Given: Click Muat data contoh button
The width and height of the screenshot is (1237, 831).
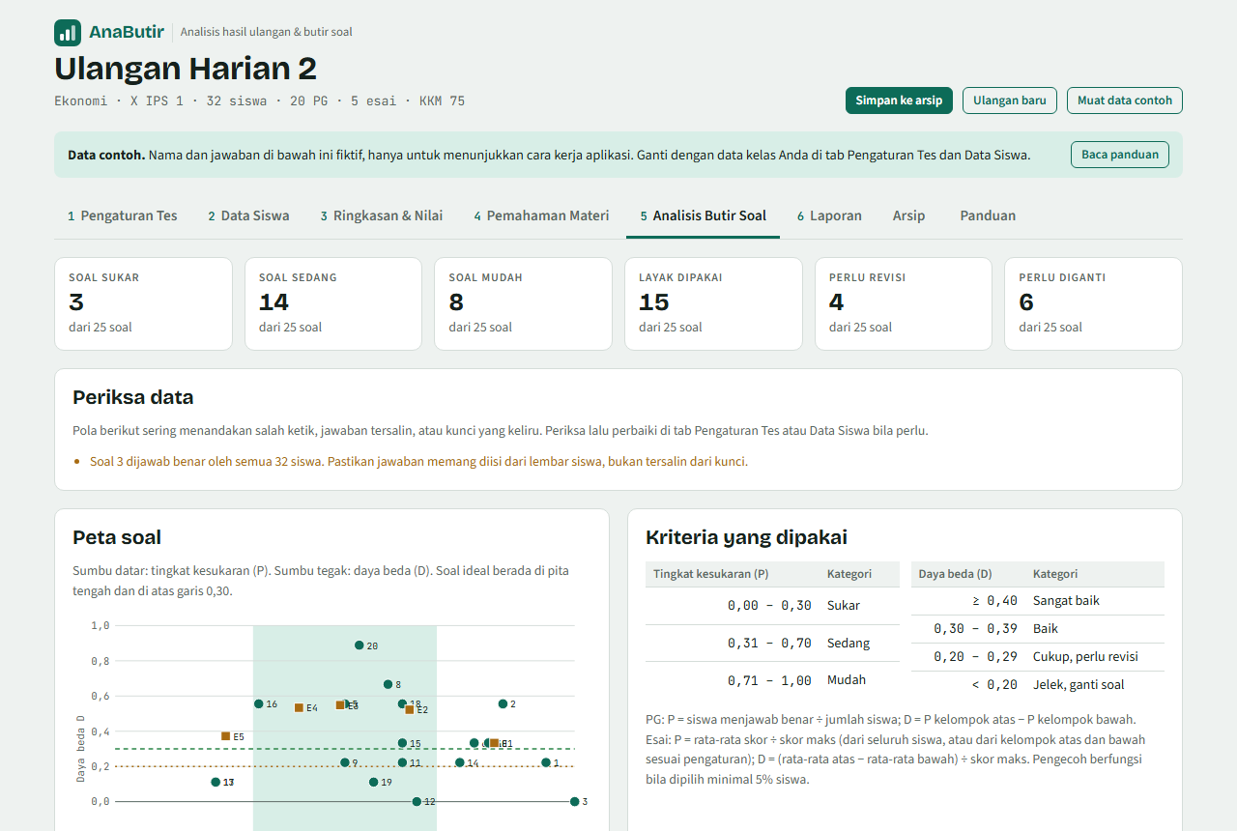Looking at the screenshot, I should pos(1125,100).
